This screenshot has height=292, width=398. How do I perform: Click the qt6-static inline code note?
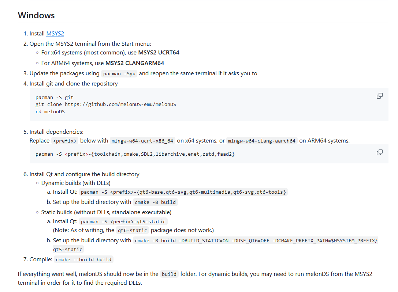click(133, 231)
